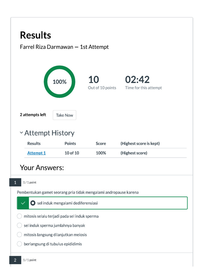The width and height of the screenshot is (203, 271).
Task: Click the green checkmark icon on the correct answer
Action: (23, 203)
